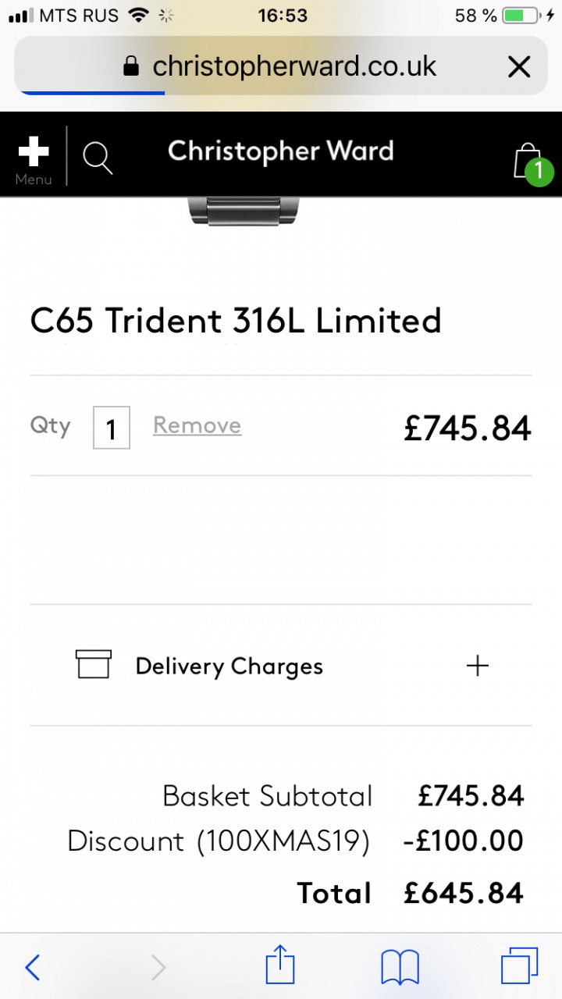Tap the Qty quantity field
The width and height of the screenshot is (562, 999).
click(111, 428)
